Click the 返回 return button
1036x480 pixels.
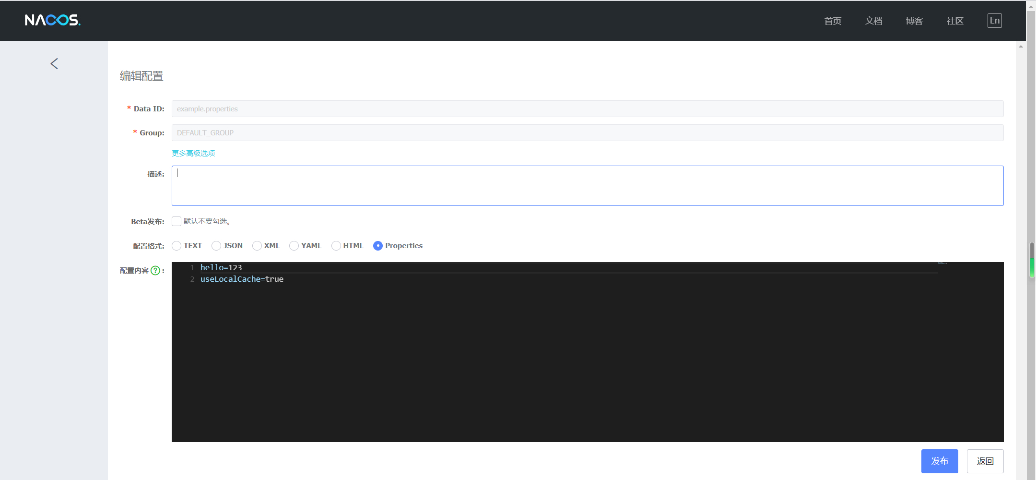985,461
